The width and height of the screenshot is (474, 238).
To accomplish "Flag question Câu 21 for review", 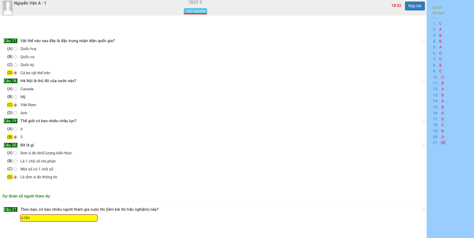I will (x=424, y=209).
